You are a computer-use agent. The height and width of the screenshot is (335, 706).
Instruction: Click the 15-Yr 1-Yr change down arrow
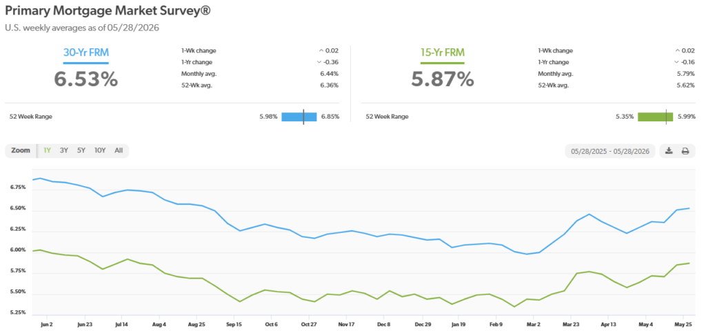(676, 62)
